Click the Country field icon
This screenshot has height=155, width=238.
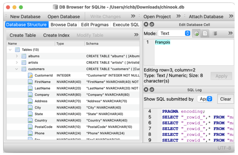(x=30, y=120)
